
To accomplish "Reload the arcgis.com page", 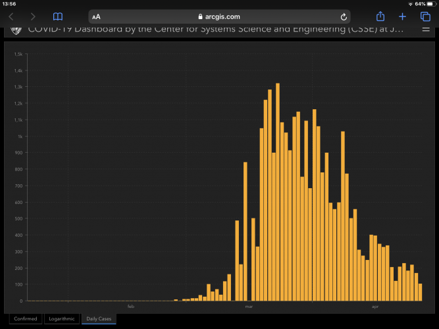I will click(344, 16).
